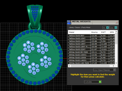
Task: Close the Metal Weights panel
Action: 117,22
